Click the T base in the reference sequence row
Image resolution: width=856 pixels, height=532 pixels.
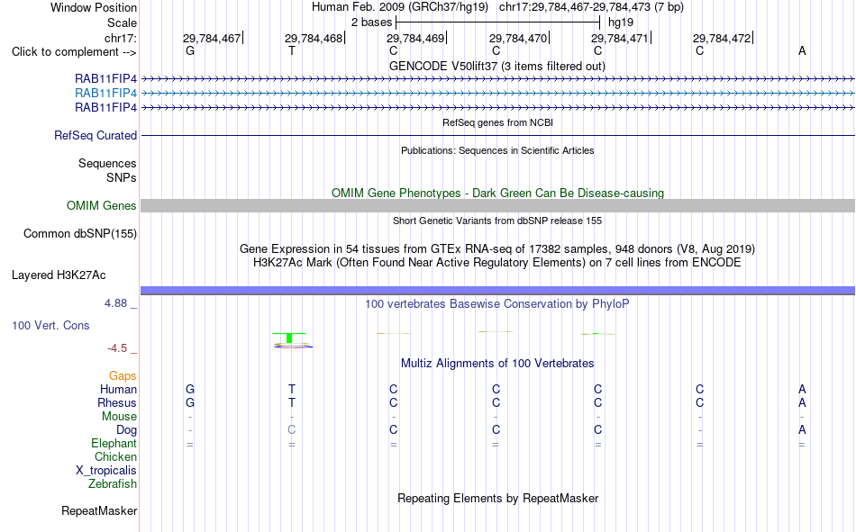point(292,50)
